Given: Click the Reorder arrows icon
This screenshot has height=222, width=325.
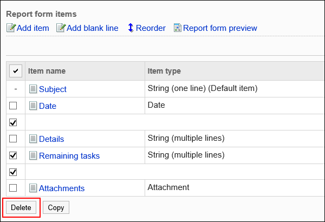Looking at the screenshot, I should (131, 28).
